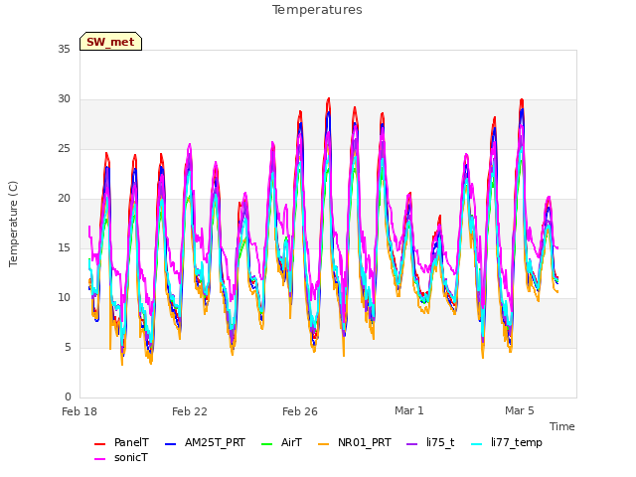Click the 0 y-axis tick label
This screenshot has width=636, height=477.
(68, 397)
